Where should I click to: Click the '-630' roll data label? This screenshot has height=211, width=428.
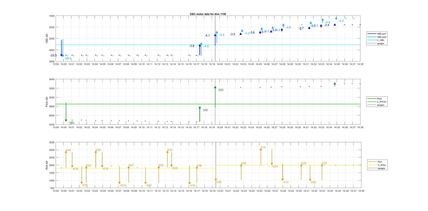pyautogui.click(x=192, y=186)
